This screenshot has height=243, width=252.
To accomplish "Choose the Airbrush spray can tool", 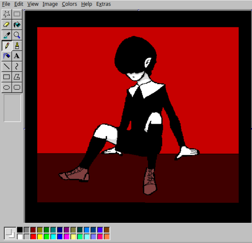I will (x=6, y=56).
